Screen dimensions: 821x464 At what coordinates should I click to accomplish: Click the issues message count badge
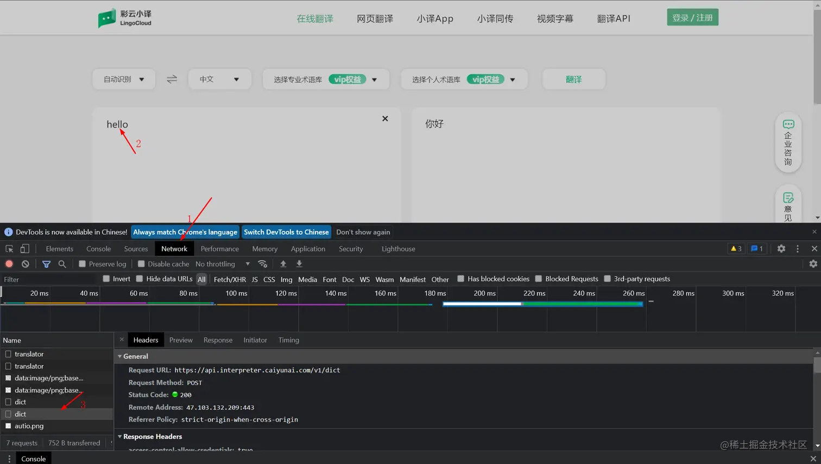point(757,249)
